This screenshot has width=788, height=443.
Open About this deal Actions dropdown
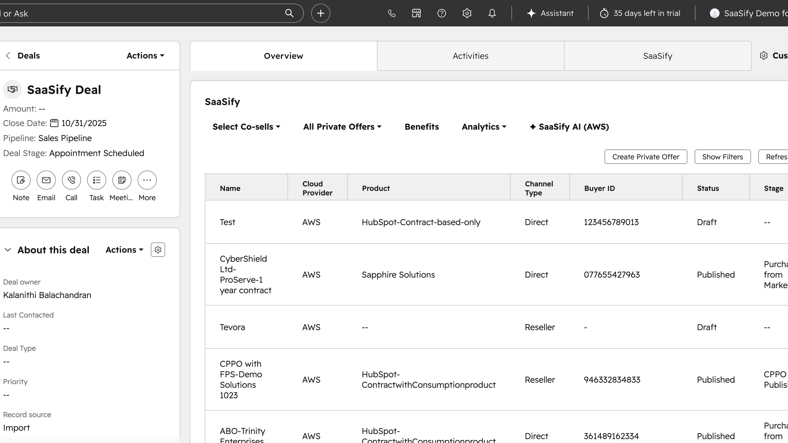point(125,250)
